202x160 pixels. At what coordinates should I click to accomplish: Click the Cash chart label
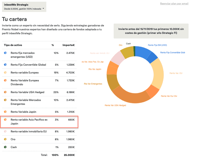[x=128, y=43]
